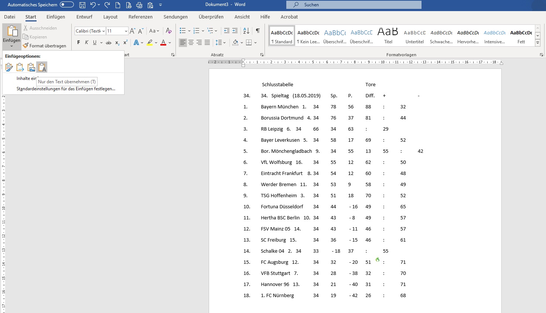Align text to the left
546x313 pixels.
183,43
